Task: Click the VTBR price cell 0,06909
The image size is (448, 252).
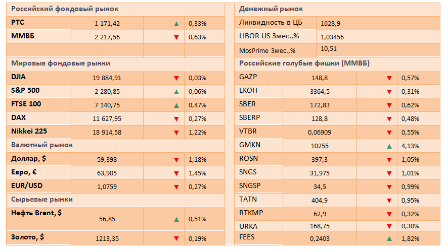Action: (x=320, y=133)
